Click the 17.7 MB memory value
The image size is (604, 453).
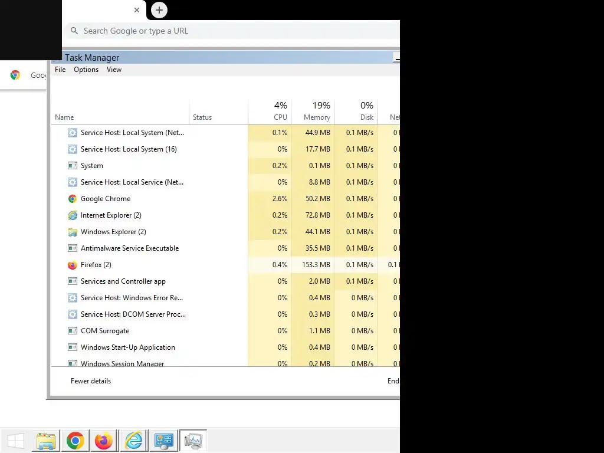click(318, 149)
